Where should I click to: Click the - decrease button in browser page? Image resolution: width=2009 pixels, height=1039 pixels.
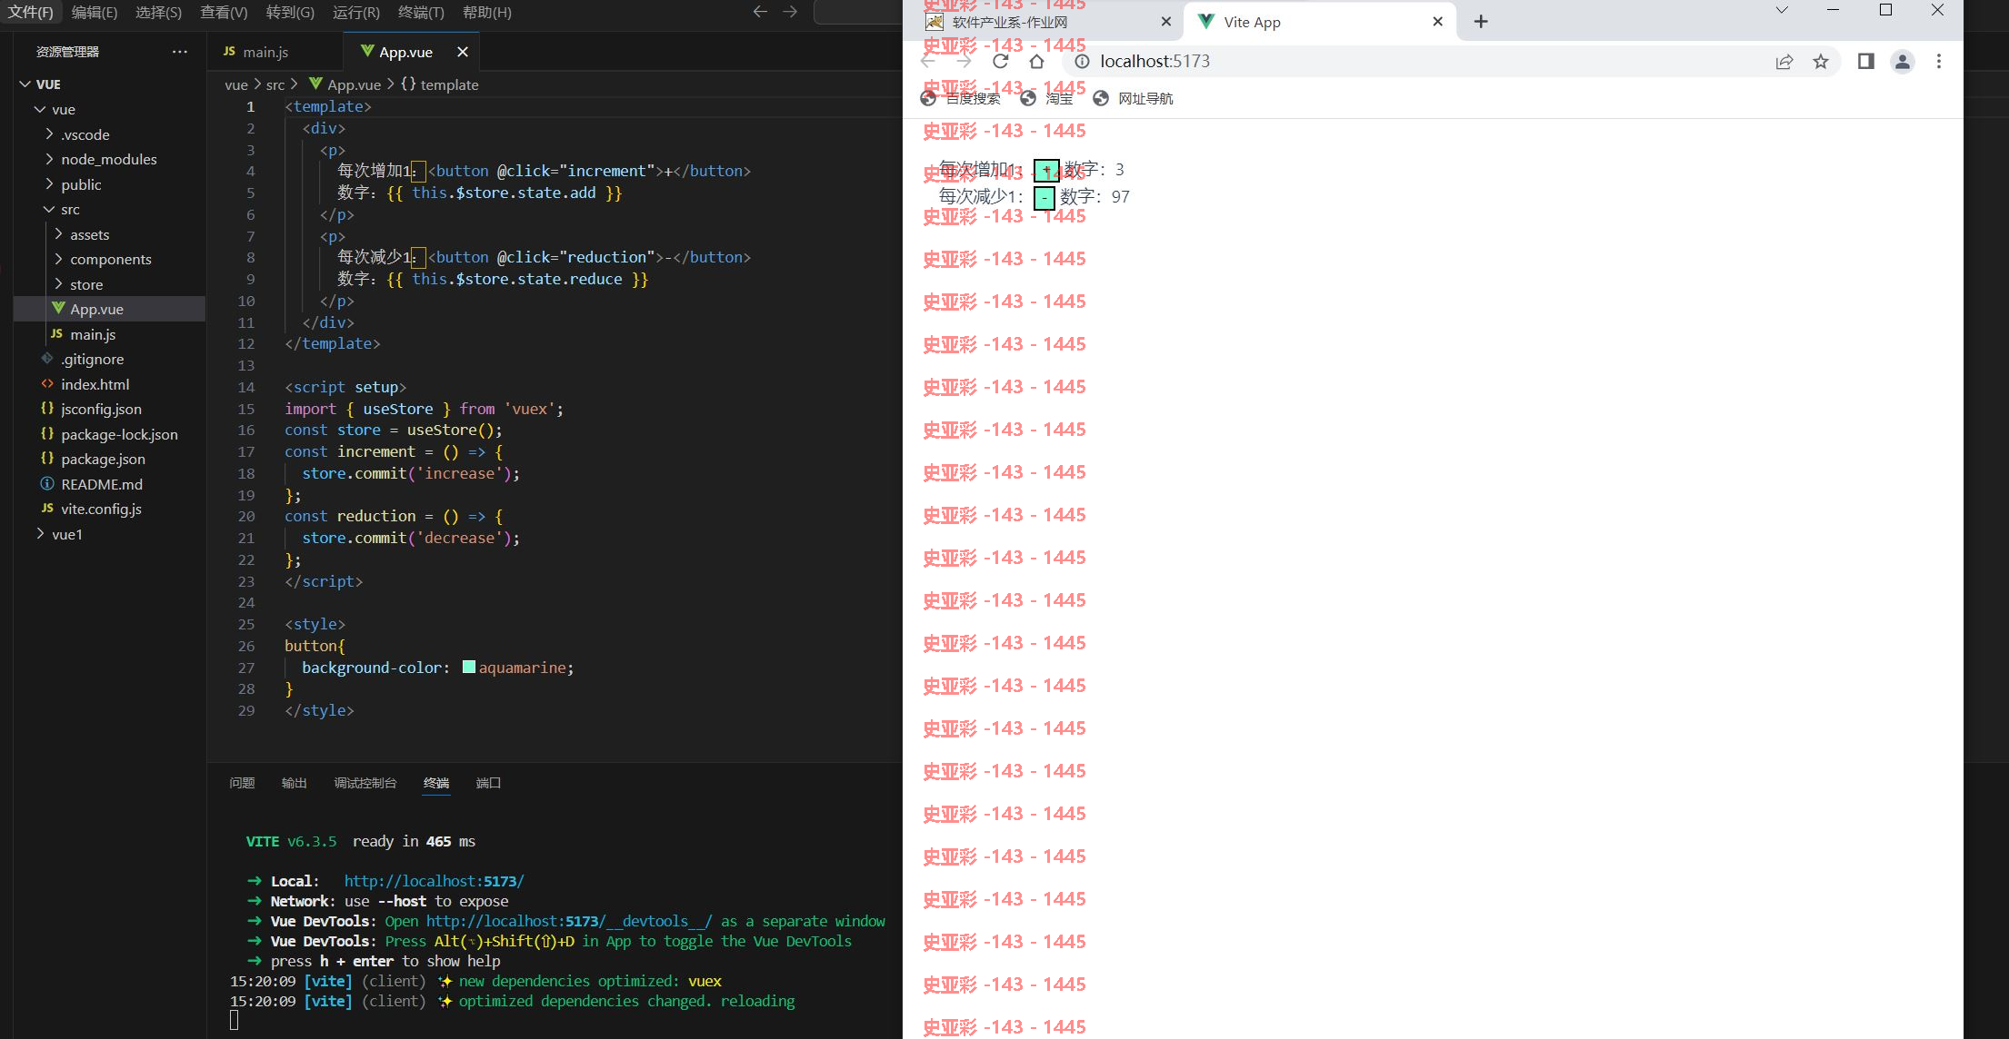1044,197
